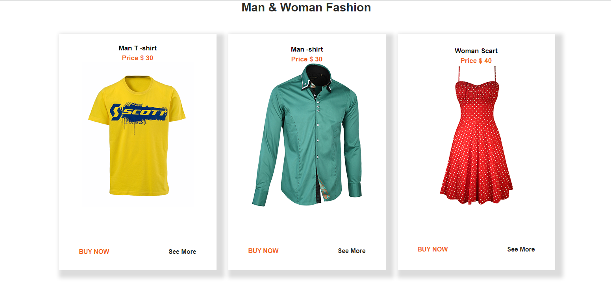Click BUY NOW for the Man T-shirt
This screenshot has height=294, width=611.
pos(94,251)
